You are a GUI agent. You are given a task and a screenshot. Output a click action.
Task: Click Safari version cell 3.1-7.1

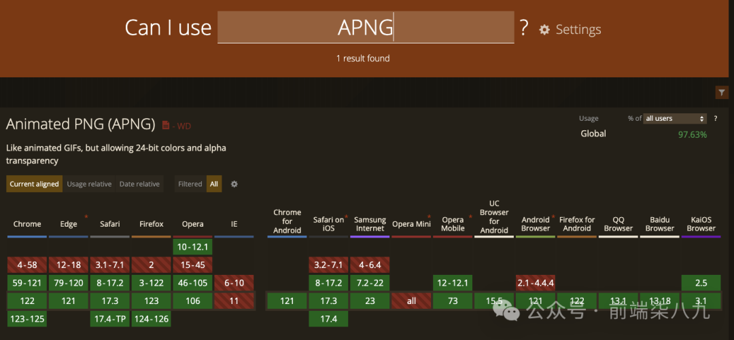click(x=109, y=265)
